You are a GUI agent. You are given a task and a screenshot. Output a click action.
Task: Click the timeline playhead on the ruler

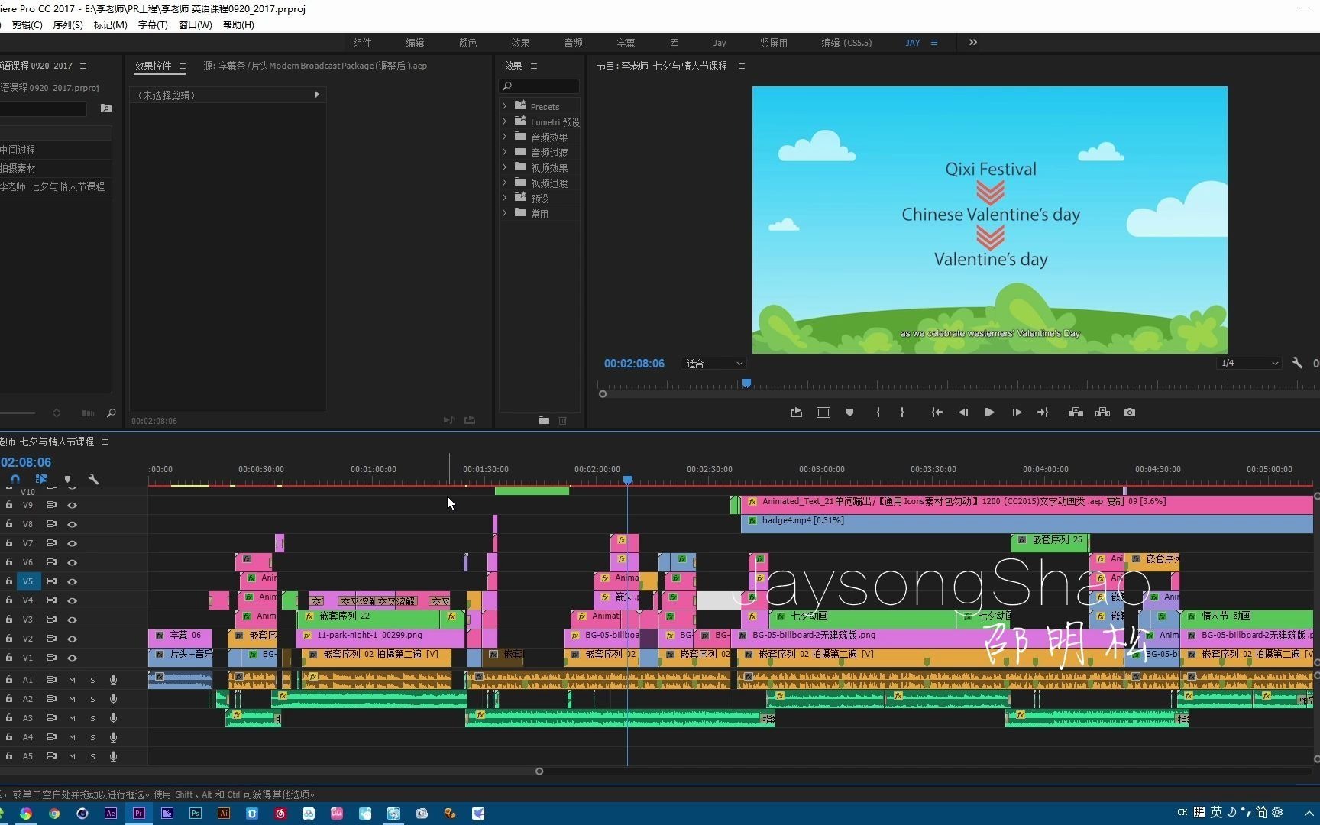[627, 480]
